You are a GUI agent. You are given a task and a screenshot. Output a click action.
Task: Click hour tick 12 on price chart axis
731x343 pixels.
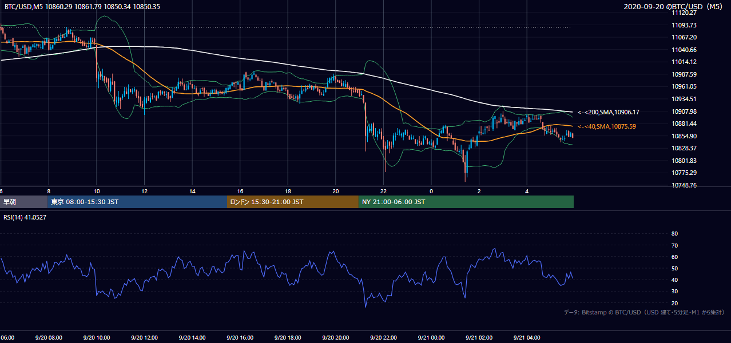pyautogui.click(x=144, y=192)
